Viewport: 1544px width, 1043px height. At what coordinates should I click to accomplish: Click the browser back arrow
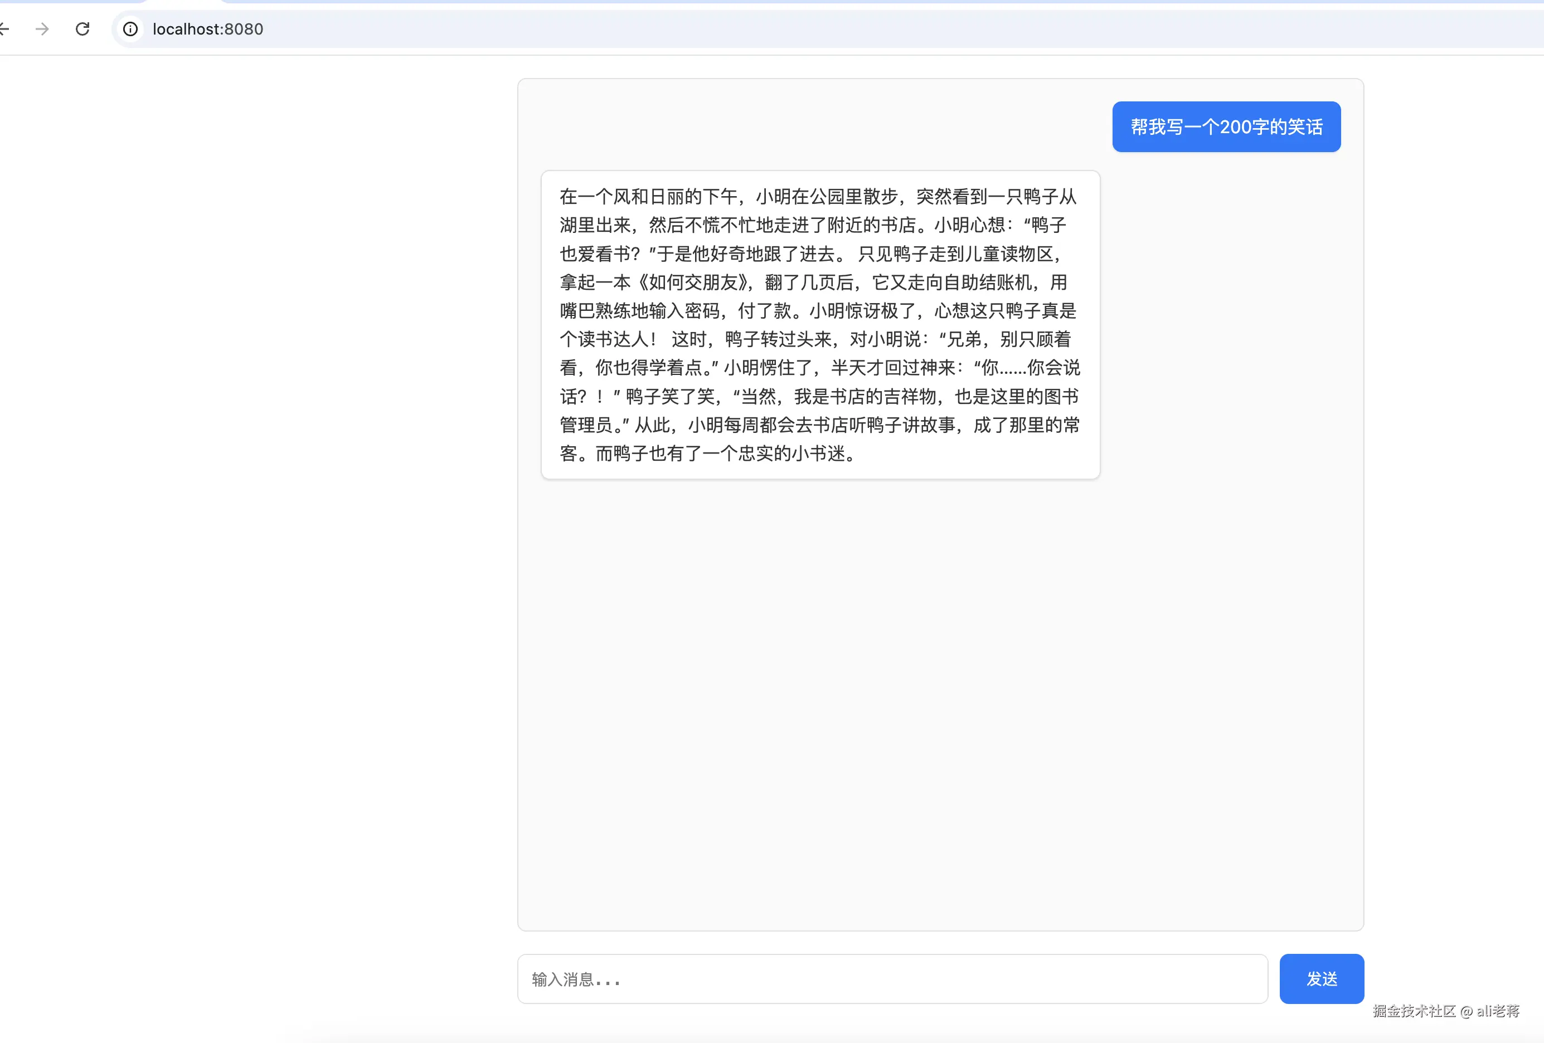pyautogui.click(x=4, y=28)
